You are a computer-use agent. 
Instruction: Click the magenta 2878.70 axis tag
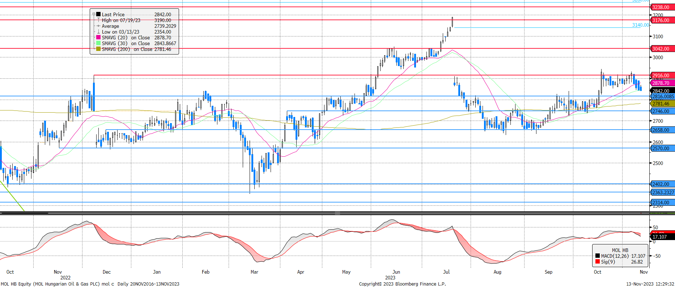[x=662, y=83]
